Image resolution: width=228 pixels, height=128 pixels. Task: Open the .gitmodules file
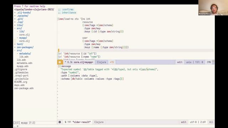(21, 73)
